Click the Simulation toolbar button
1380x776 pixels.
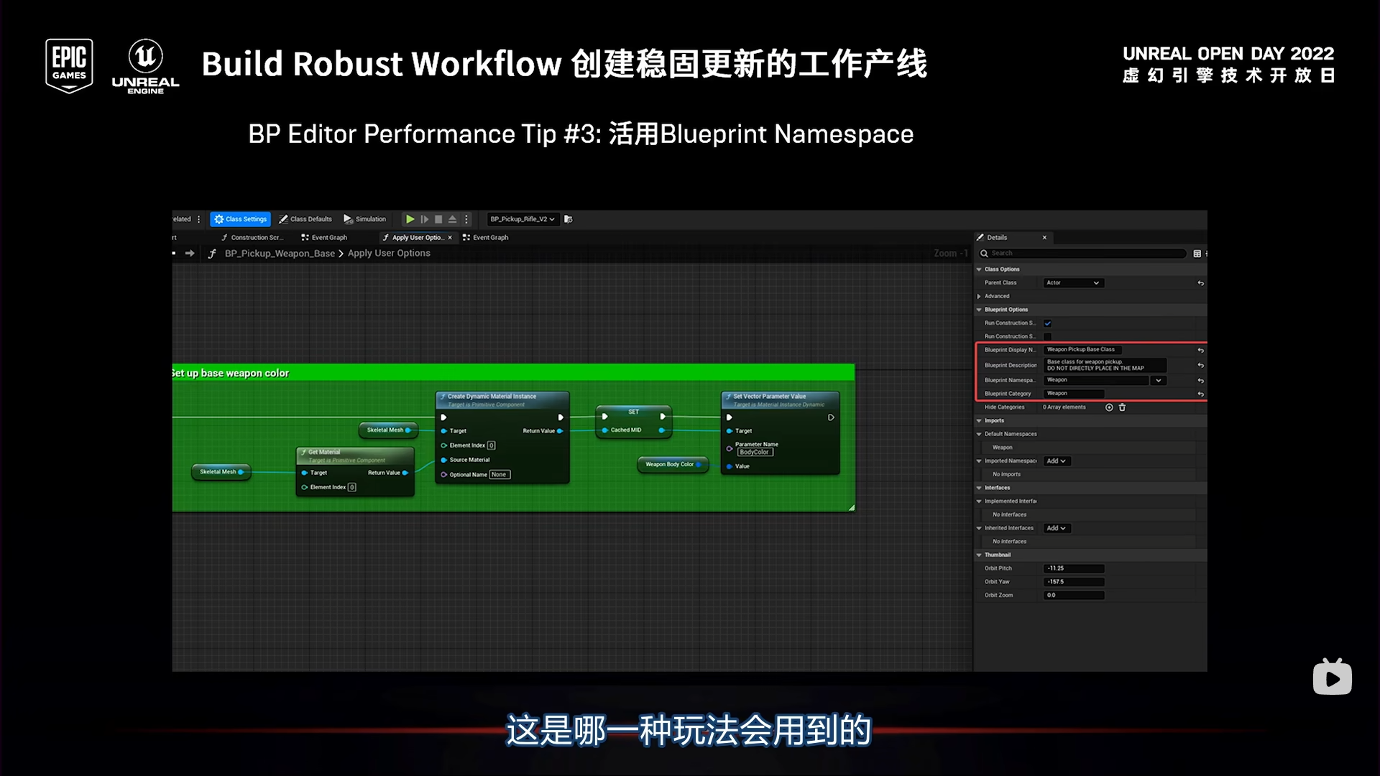[364, 219]
